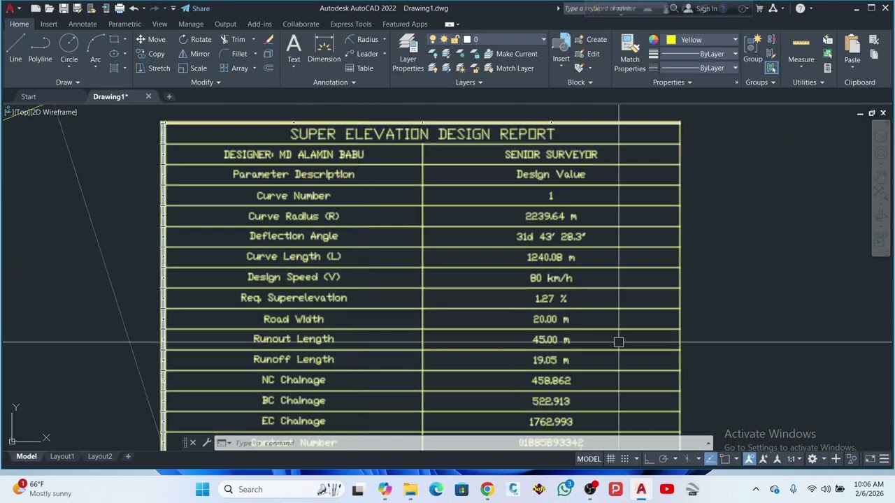
Task: Open Layer Properties manager
Action: click(408, 53)
